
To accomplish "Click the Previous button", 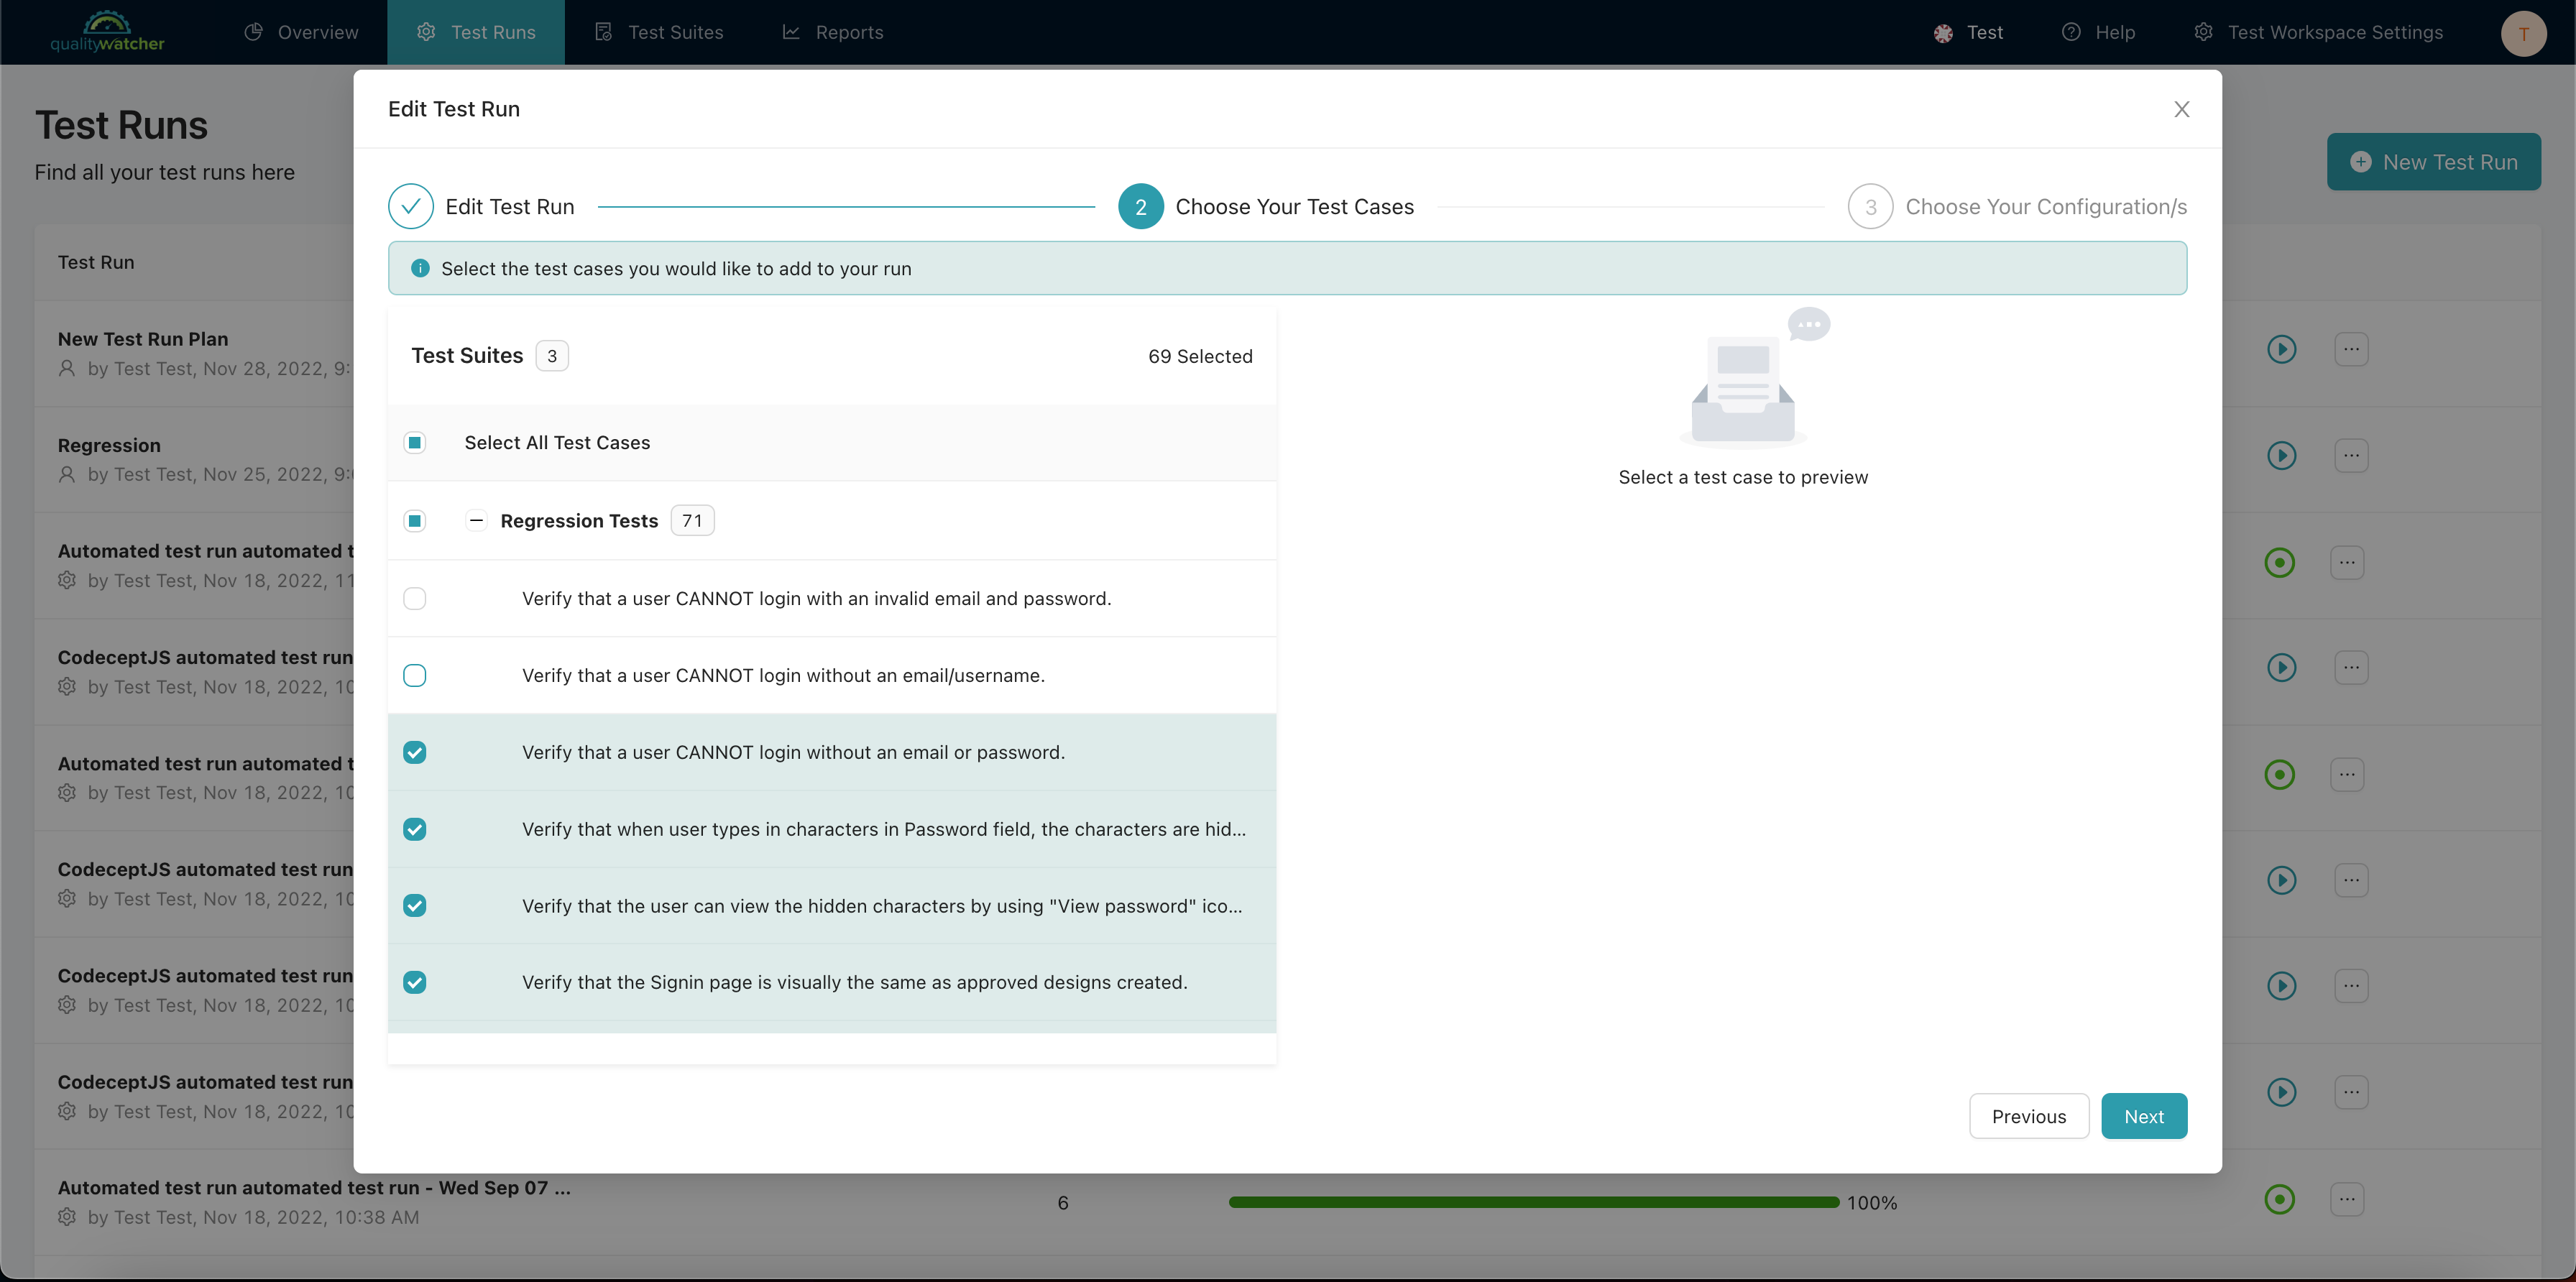I will point(2028,1116).
